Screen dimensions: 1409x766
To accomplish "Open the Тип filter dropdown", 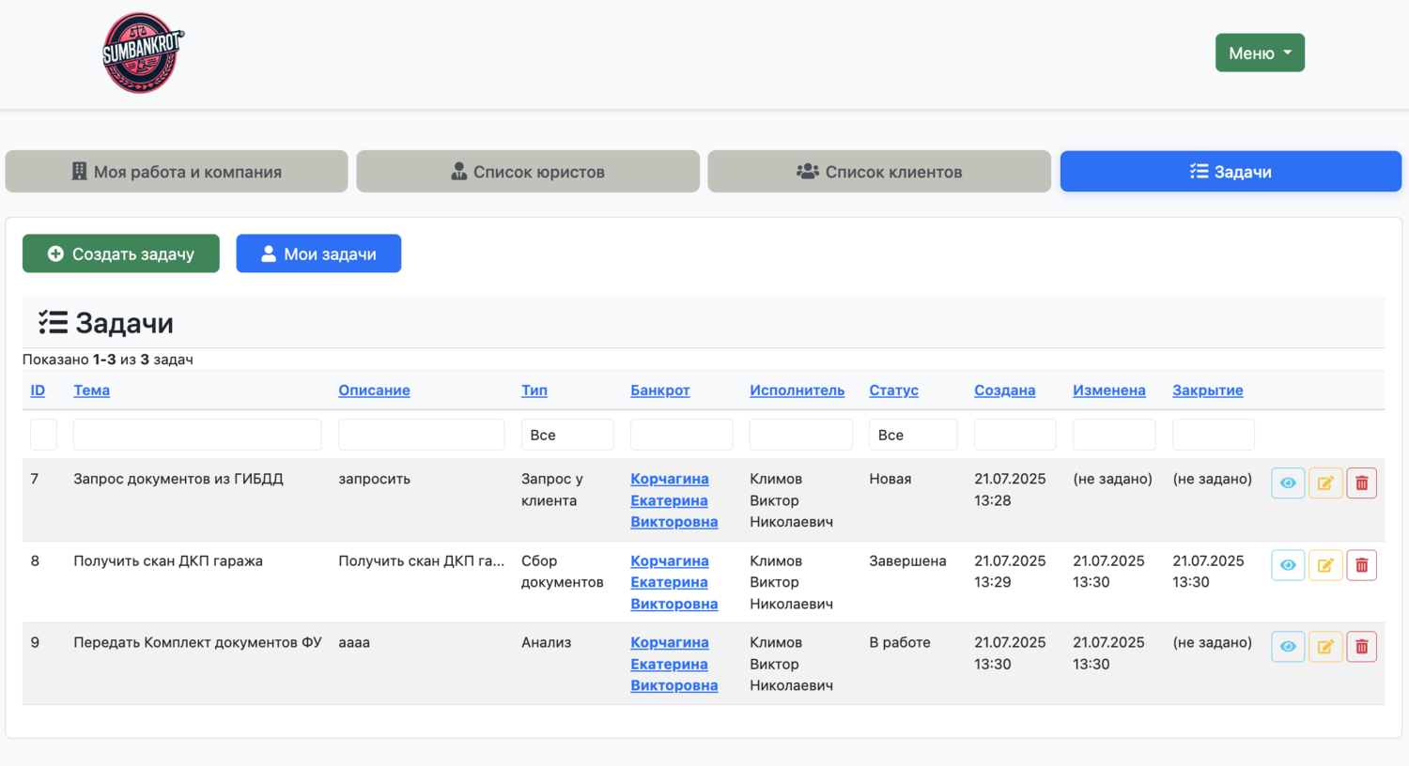I will pos(567,435).
